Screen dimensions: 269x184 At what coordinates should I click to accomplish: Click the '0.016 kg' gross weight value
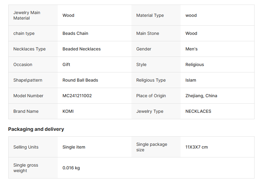pos(71,168)
